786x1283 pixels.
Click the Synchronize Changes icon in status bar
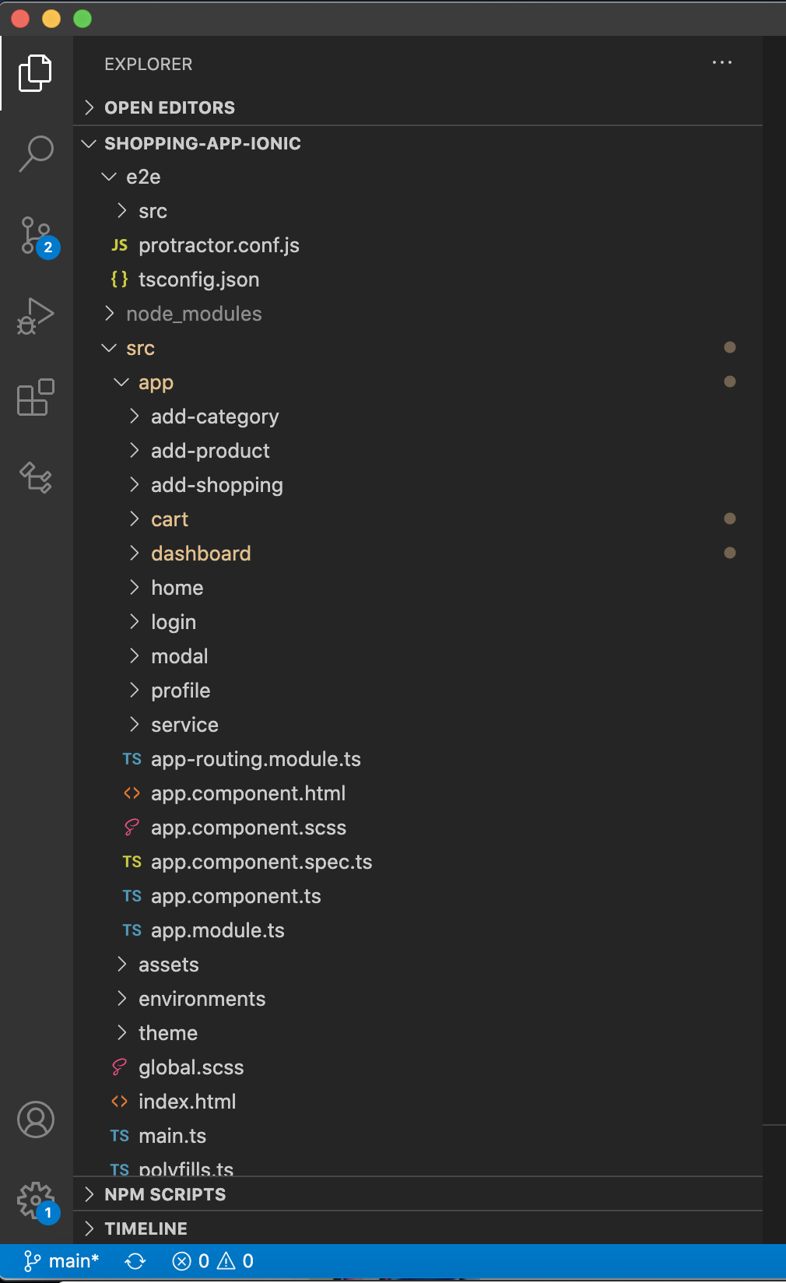point(135,1261)
